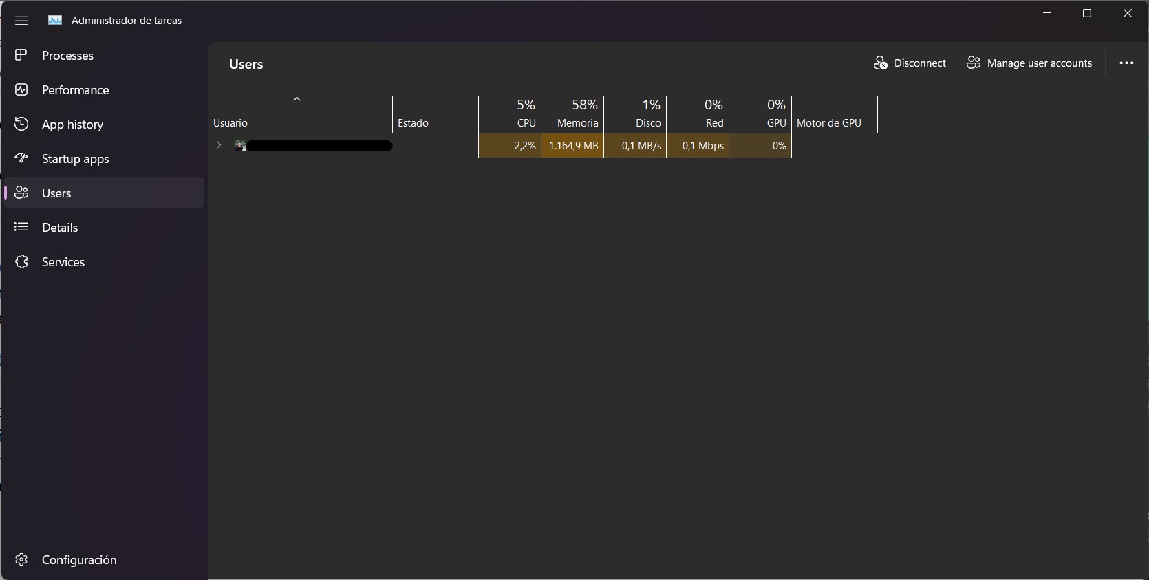This screenshot has width=1149, height=580.
Task: Click the user avatar in the row
Action: [x=240, y=146]
